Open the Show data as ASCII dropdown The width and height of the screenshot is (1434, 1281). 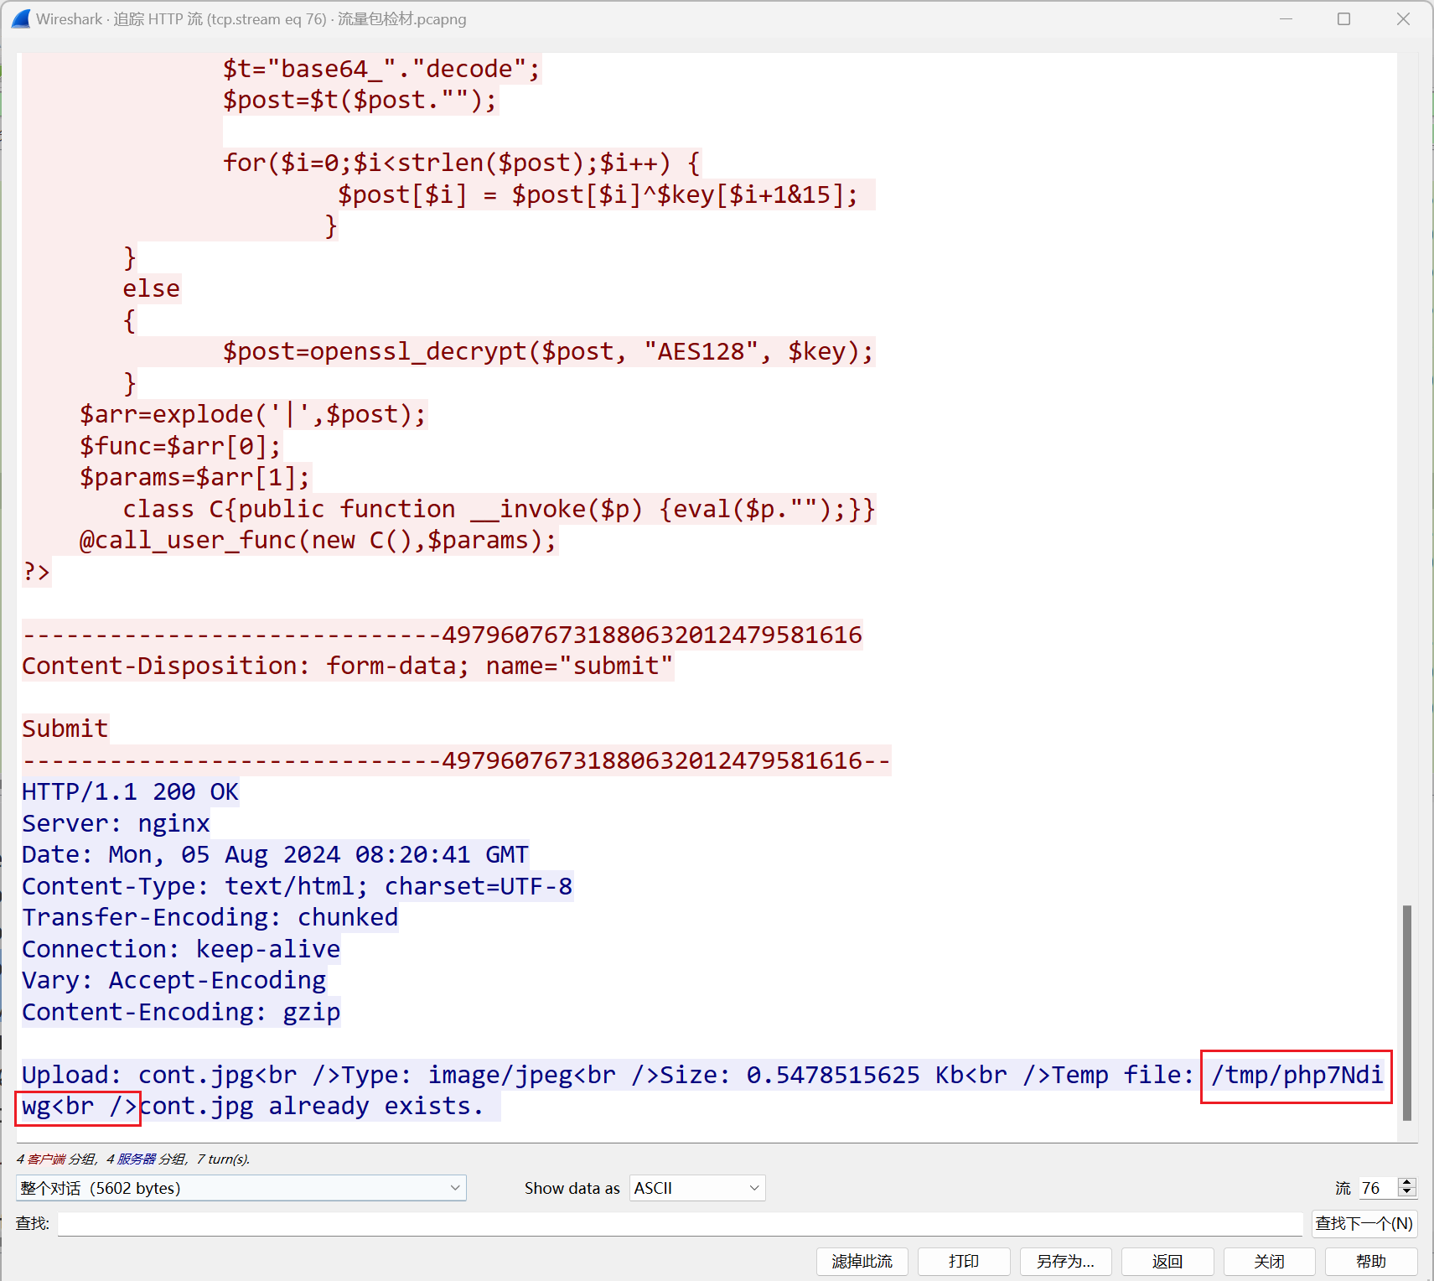pos(697,1188)
